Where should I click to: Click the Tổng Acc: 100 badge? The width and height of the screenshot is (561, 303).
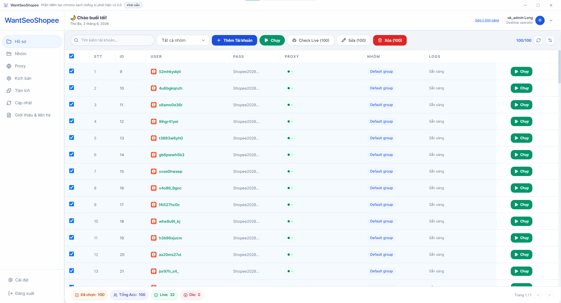[x=129, y=295]
